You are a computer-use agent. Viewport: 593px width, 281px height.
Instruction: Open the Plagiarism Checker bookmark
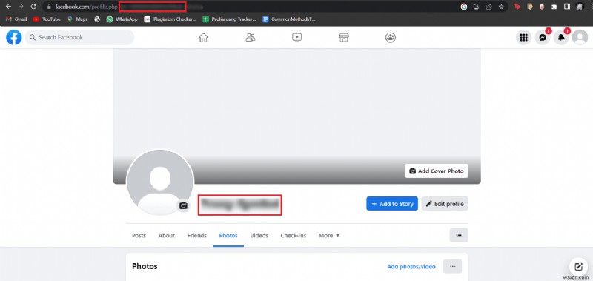pos(170,19)
